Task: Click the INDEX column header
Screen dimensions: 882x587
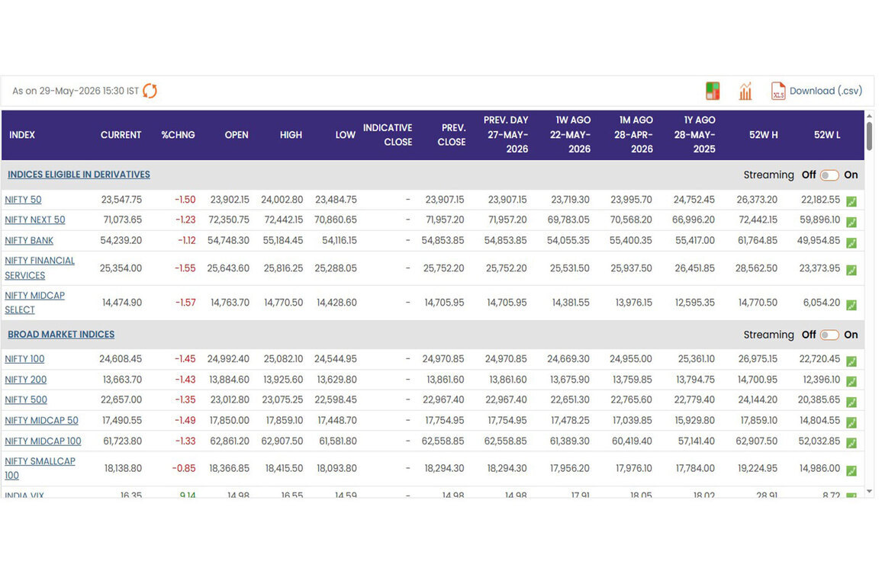Action: click(22, 135)
